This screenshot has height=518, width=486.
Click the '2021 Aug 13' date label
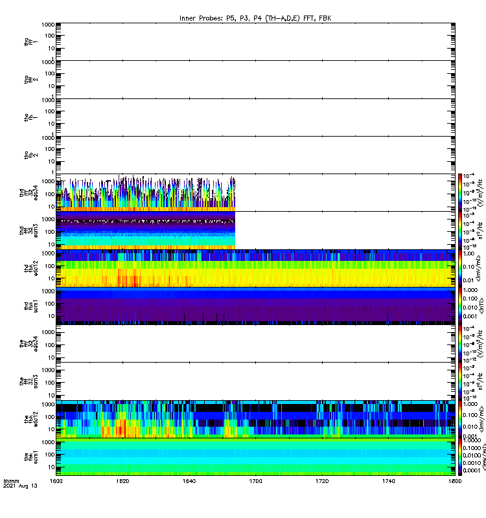[20, 486]
